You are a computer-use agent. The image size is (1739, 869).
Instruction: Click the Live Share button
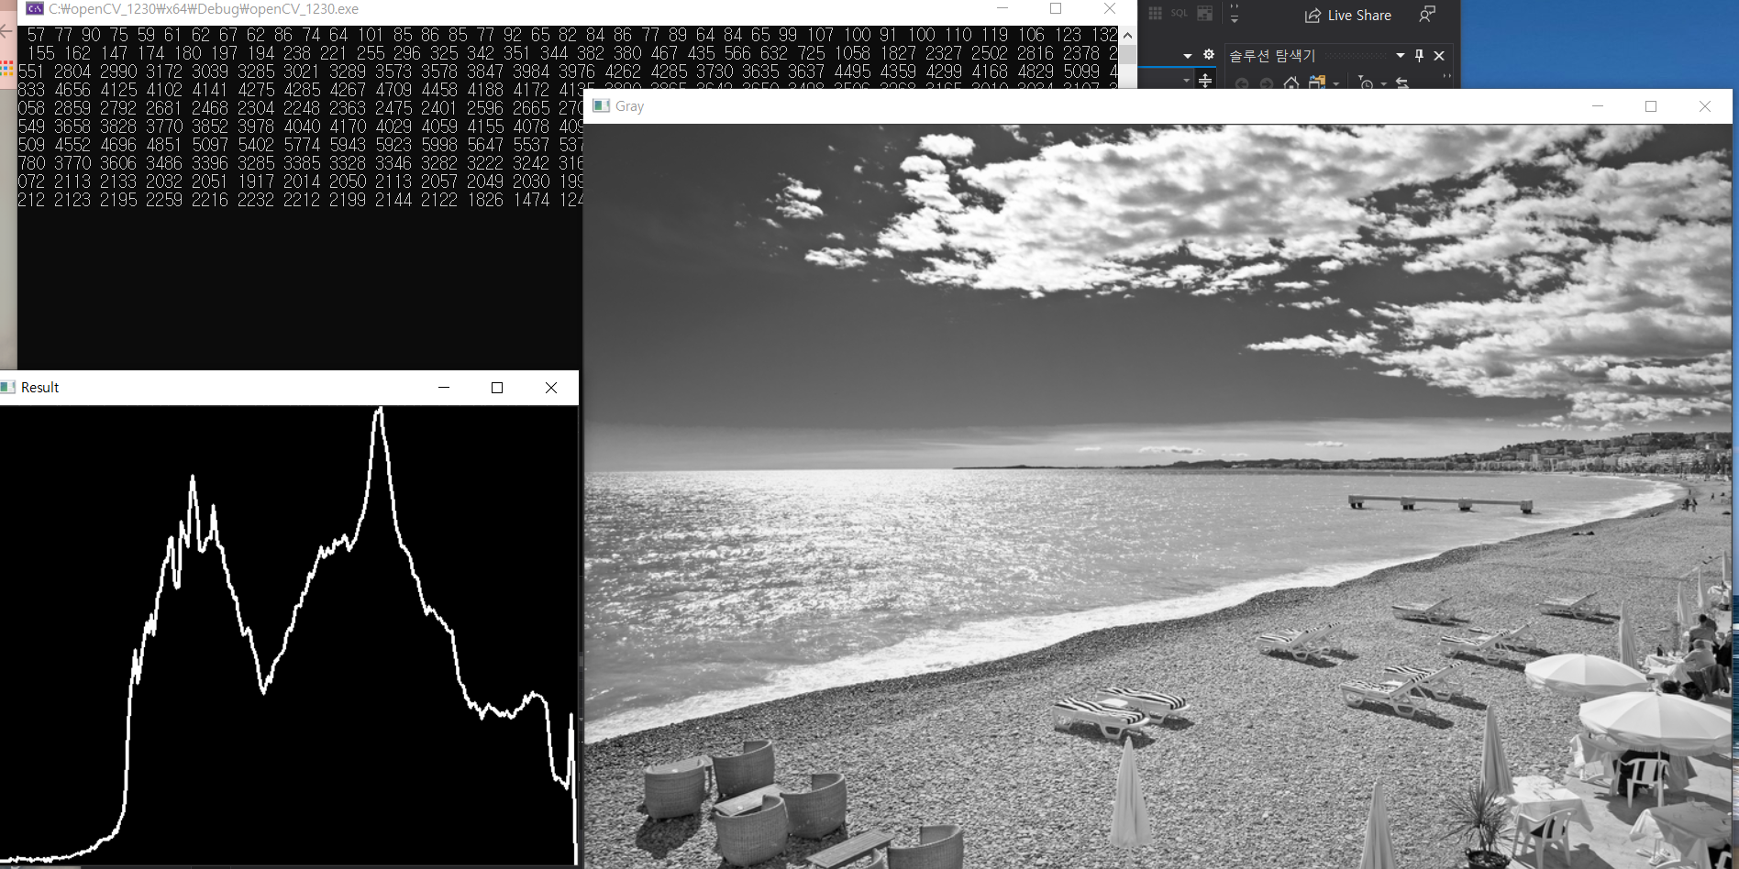[x=1347, y=15]
